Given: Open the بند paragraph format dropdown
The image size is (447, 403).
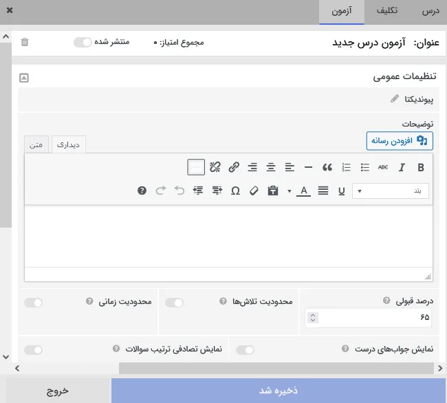Looking at the screenshot, I should (391, 190).
